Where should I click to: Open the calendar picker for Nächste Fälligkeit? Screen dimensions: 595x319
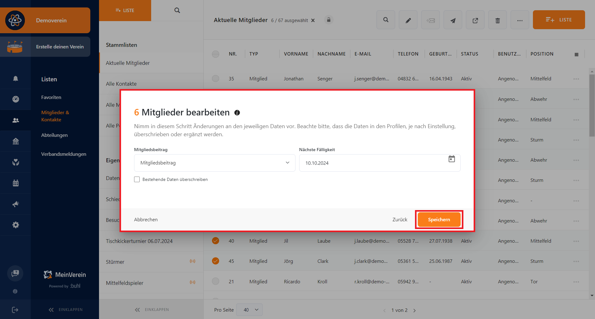[x=452, y=159]
